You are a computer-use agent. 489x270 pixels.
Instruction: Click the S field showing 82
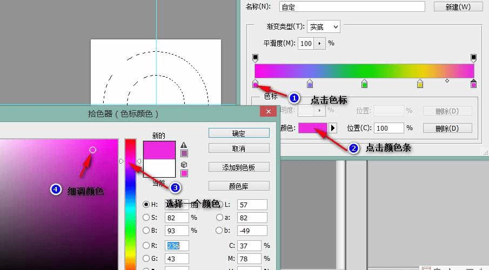177,218
